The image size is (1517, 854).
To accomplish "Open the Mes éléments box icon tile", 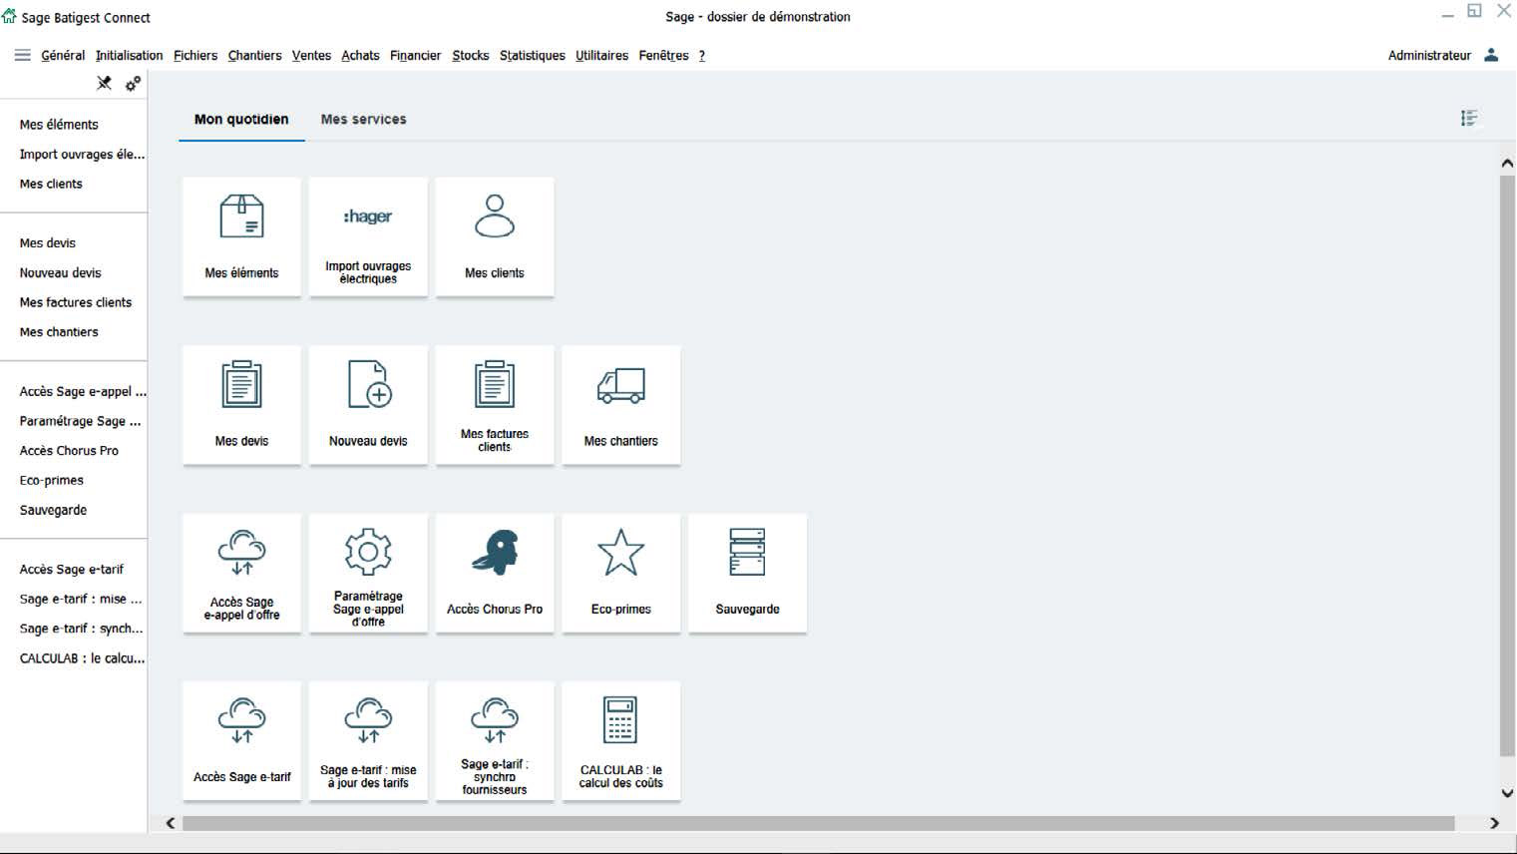I will pos(241,236).
